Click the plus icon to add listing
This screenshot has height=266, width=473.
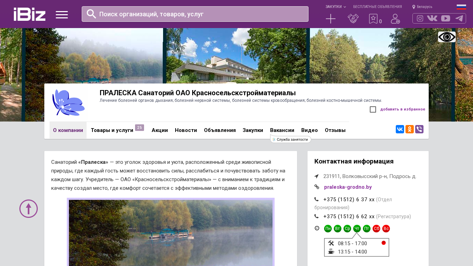click(x=331, y=19)
